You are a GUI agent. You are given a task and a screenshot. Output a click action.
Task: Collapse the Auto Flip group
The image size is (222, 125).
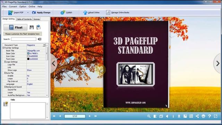(x=5, y=73)
